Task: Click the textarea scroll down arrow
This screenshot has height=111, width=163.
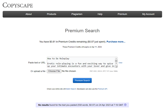Action: [x=116, y=63]
